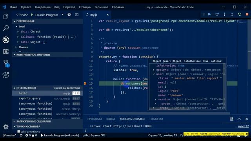Collapse the ТОЧКИ ОСТАНОВА section
This screenshot has width=251, height=141.
point(15,127)
